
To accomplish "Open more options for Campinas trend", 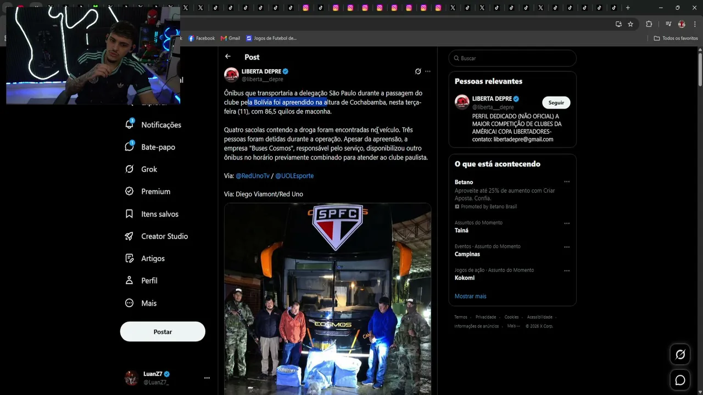I will tap(567, 247).
